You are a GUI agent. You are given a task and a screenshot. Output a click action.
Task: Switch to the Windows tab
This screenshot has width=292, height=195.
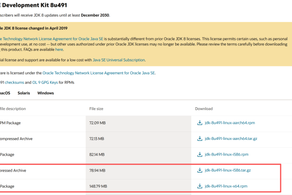click(46, 93)
